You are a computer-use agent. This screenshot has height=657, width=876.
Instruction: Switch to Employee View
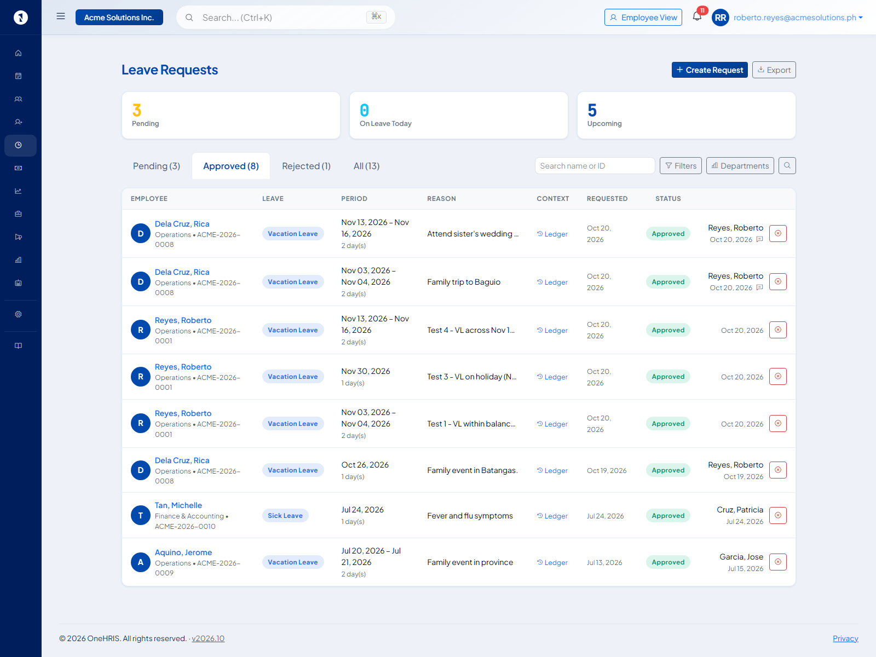click(643, 18)
